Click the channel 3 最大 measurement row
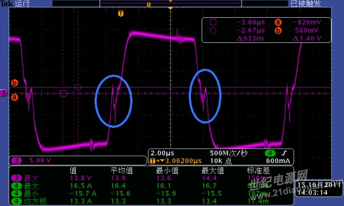This screenshot has width=344, height=206. click(x=151, y=178)
